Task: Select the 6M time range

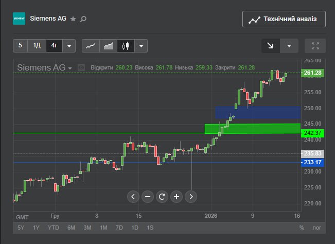Action: 71,228
